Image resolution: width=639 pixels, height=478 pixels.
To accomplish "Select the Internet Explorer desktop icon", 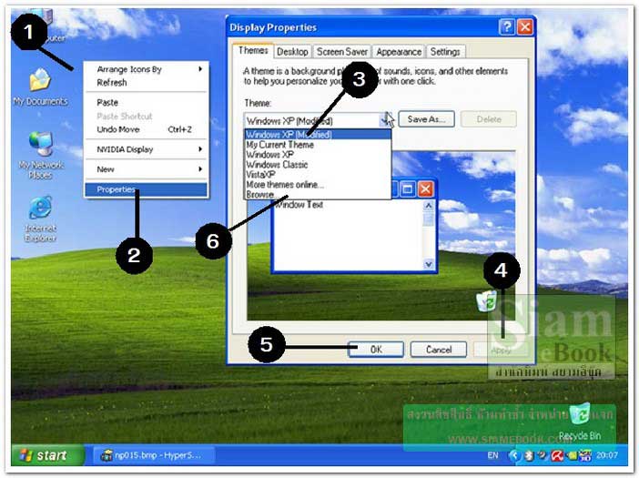I will (x=40, y=219).
